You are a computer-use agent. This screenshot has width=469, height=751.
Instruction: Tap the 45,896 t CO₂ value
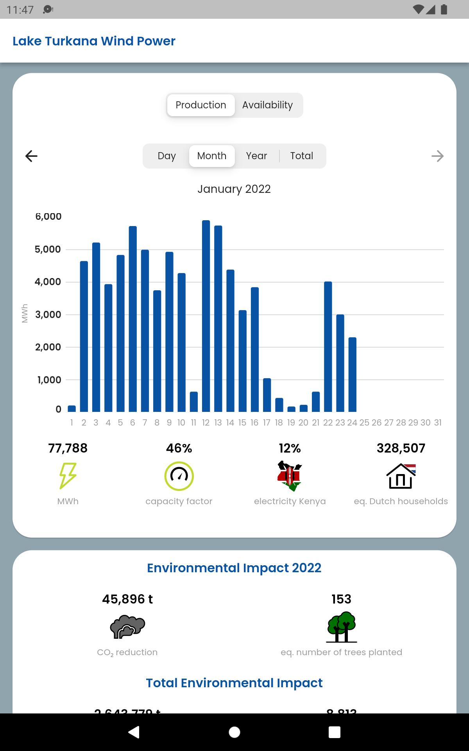[x=127, y=599]
